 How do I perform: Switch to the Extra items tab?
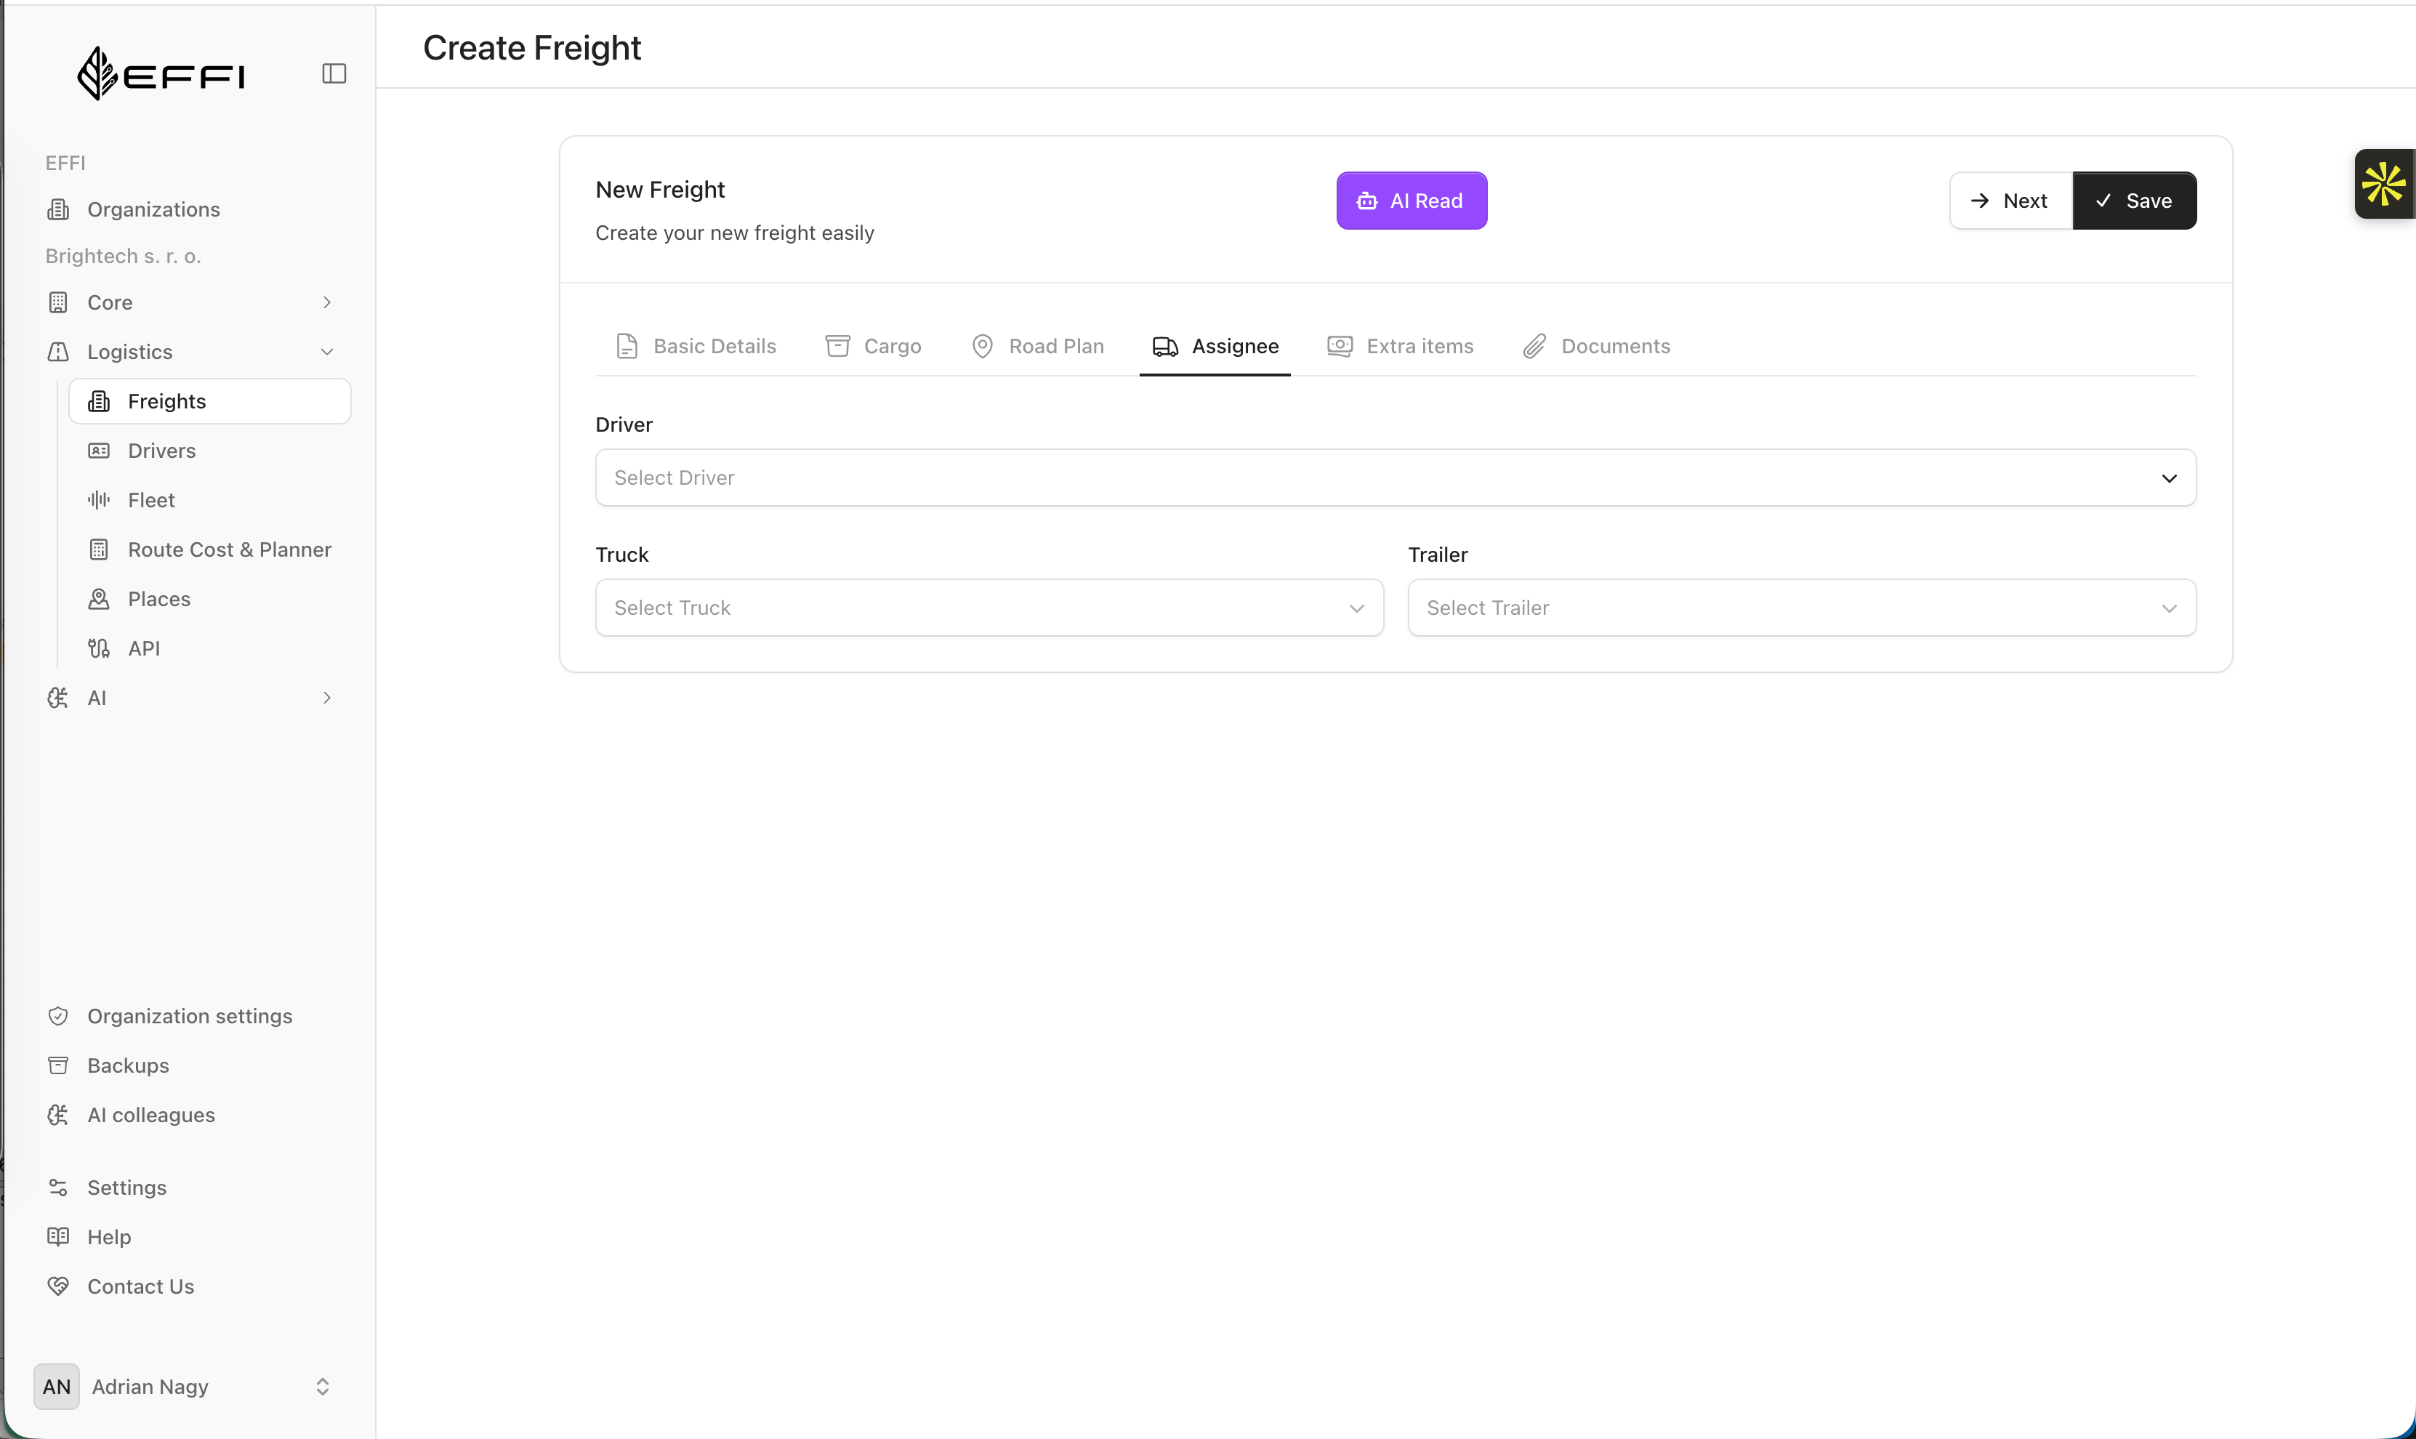click(1401, 346)
